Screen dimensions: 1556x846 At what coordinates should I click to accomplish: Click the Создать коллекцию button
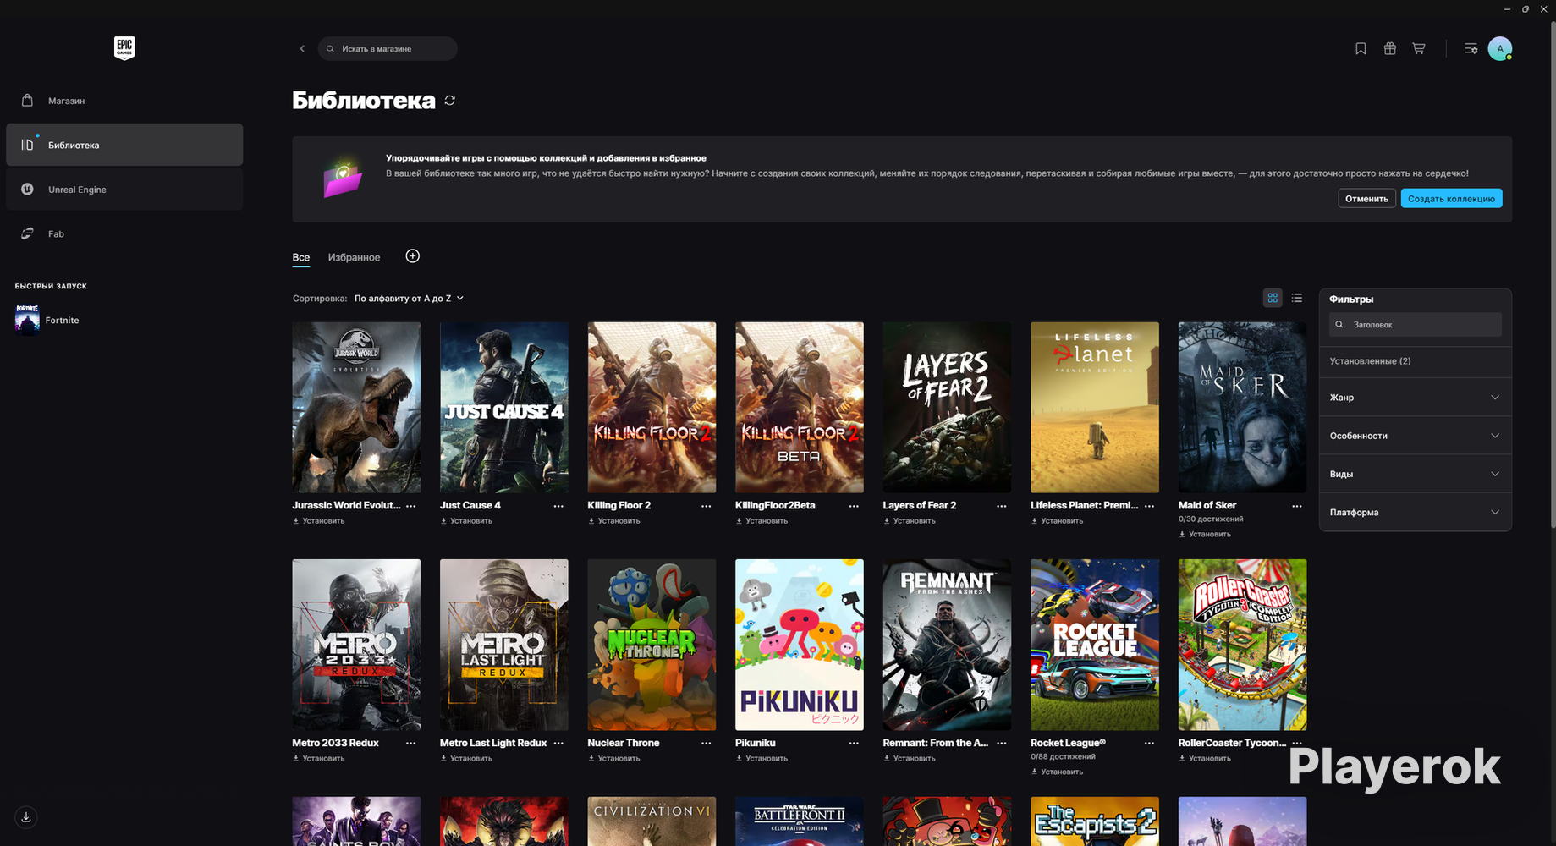[x=1451, y=199]
